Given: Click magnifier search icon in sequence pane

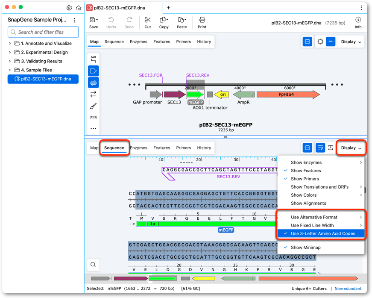Looking at the screenshot, I should coord(93,265).
